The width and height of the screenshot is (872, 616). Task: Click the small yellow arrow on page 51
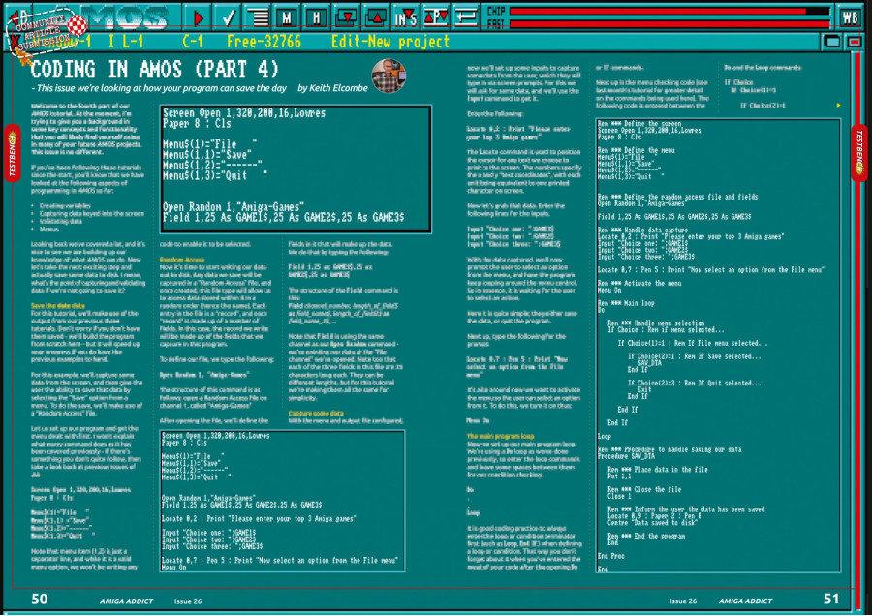click(x=839, y=105)
